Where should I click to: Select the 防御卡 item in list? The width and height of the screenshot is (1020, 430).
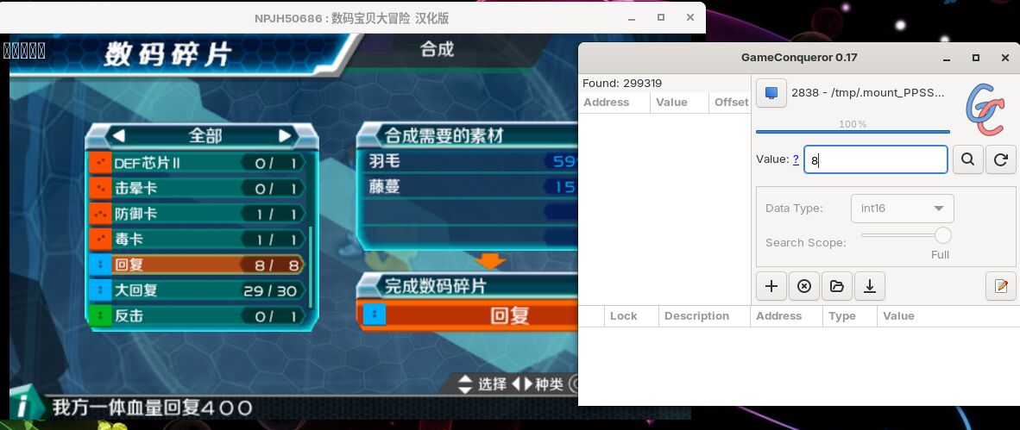(197, 213)
